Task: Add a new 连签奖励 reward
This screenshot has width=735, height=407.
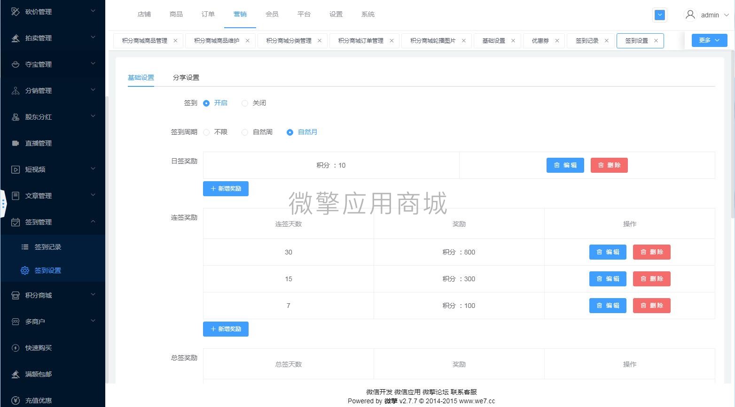Action: click(226, 329)
